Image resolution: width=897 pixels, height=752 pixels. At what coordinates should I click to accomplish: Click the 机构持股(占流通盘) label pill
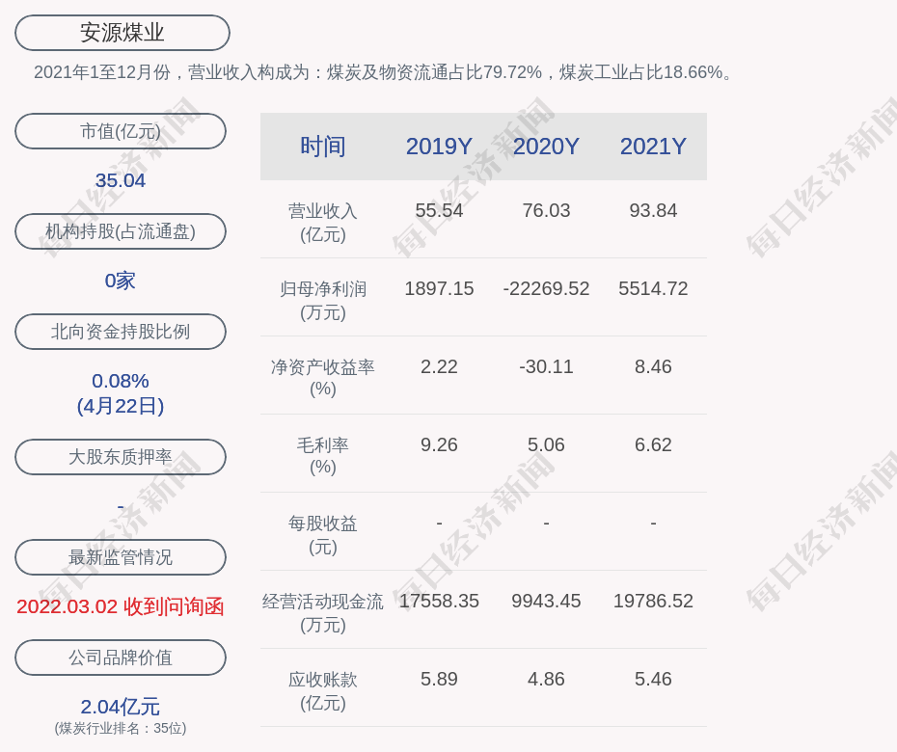(121, 231)
